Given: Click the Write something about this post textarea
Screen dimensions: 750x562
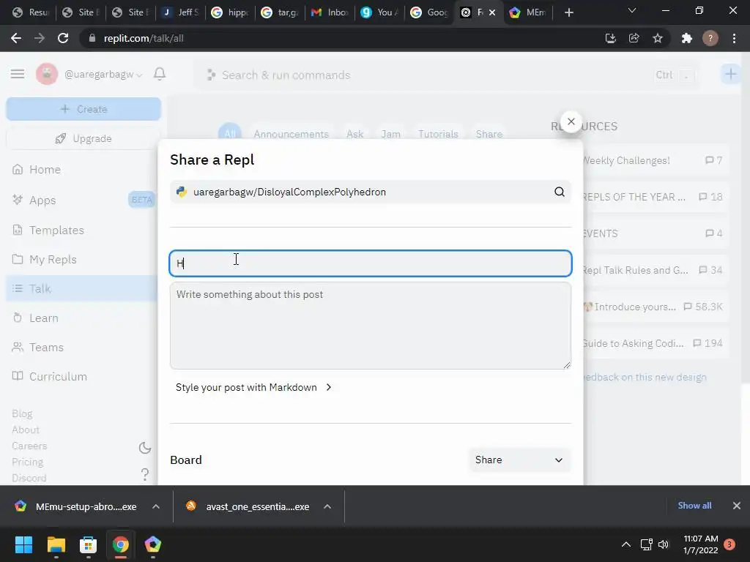Looking at the screenshot, I should pyautogui.click(x=370, y=326).
